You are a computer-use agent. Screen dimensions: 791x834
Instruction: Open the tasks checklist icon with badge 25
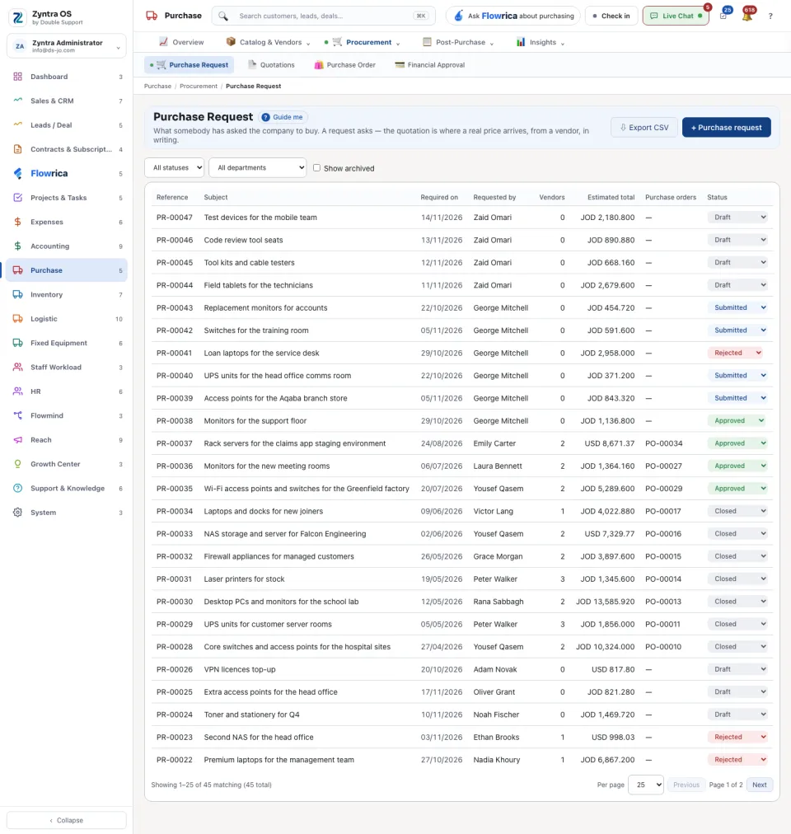[724, 16]
